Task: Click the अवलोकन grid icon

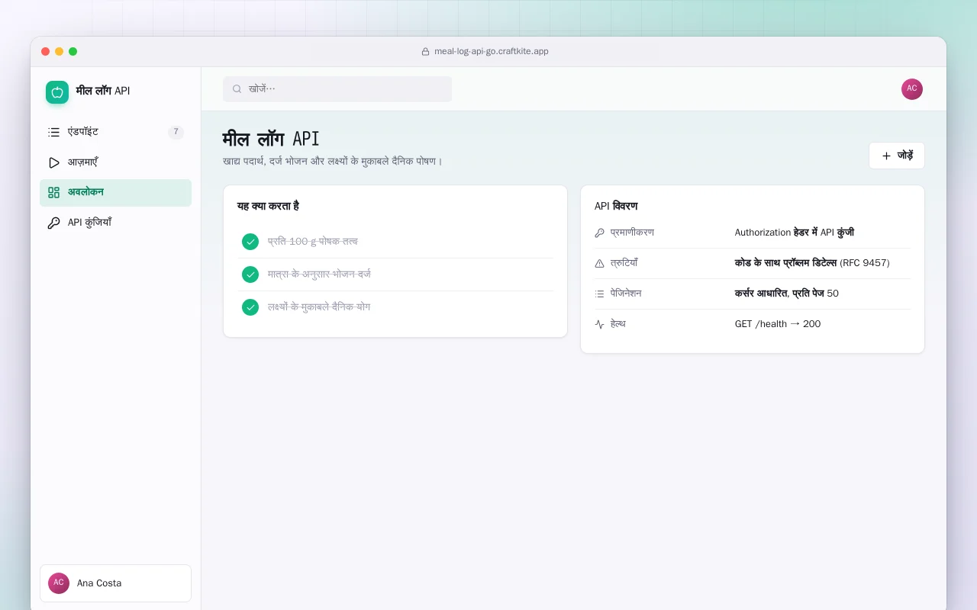Action: pyautogui.click(x=53, y=193)
